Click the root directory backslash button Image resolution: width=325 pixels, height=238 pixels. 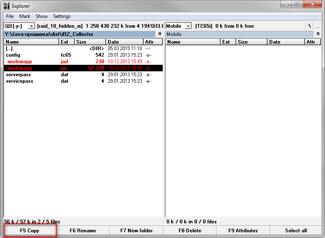(x=310, y=26)
